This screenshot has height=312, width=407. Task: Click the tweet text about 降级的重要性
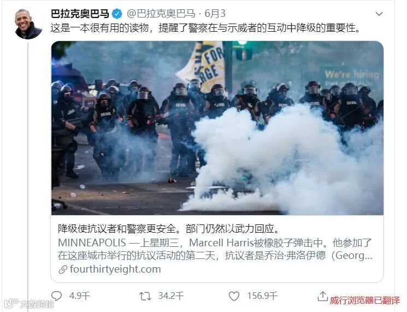tap(205, 28)
